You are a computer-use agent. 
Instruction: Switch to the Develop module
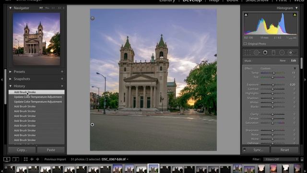click(192, 1)
